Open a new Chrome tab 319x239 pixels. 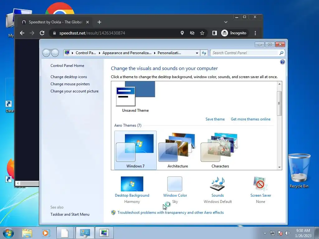pos(99,22)
